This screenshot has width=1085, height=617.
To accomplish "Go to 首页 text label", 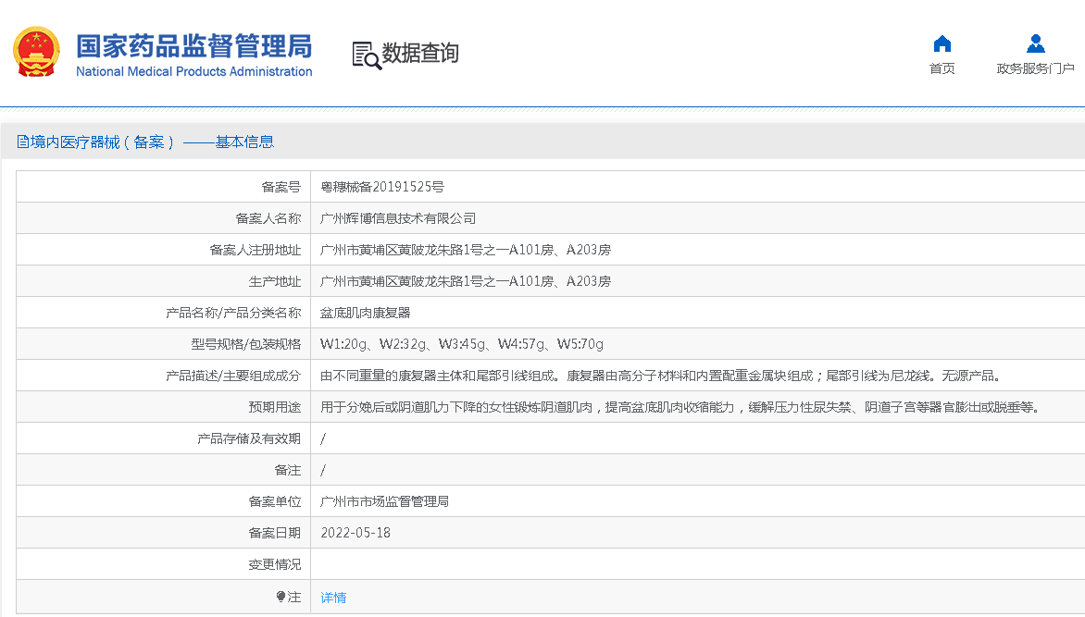I will [x=942, y=68].
